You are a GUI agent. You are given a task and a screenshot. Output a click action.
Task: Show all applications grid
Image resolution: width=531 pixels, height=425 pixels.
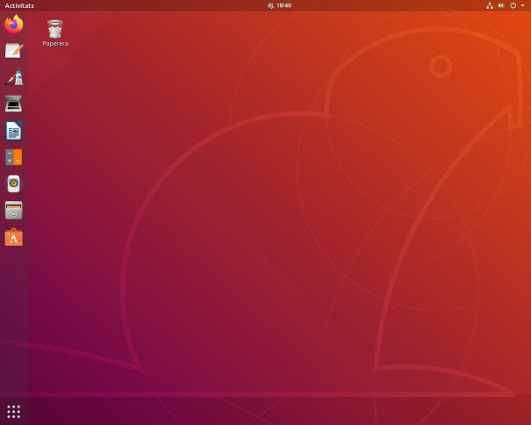(14, 412)
